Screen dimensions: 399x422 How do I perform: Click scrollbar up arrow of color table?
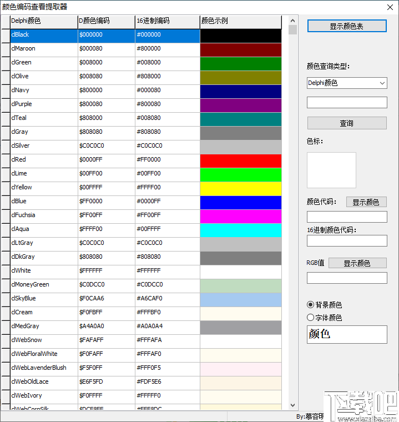click(292, 21)
